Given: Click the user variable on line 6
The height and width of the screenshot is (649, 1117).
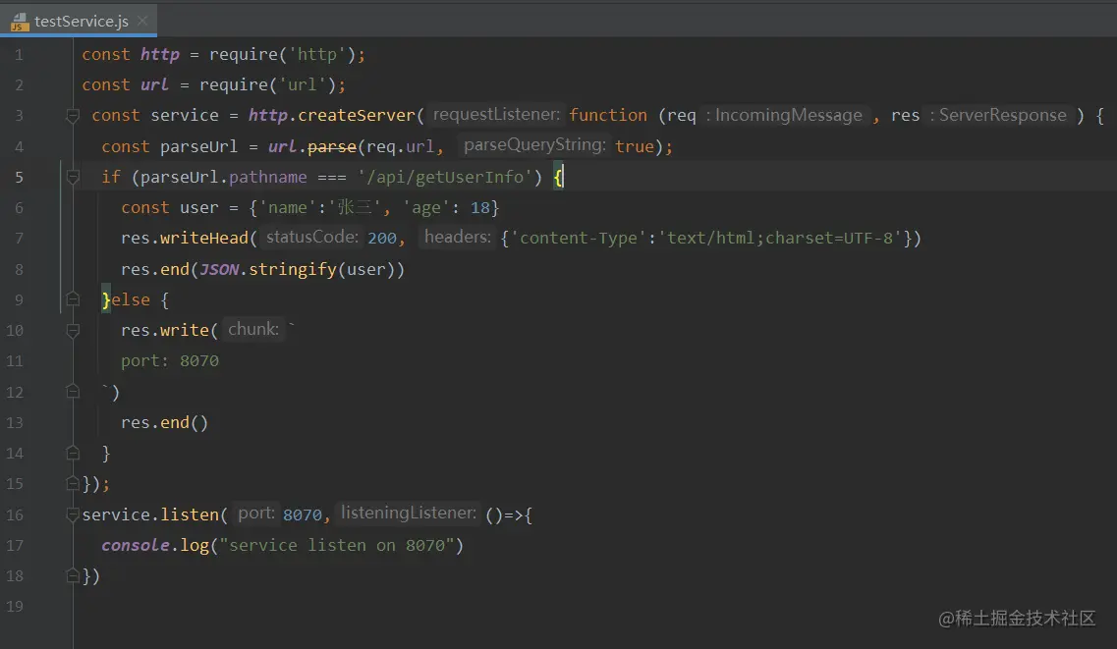Looking at the screenshot, I should pos(198,208).
